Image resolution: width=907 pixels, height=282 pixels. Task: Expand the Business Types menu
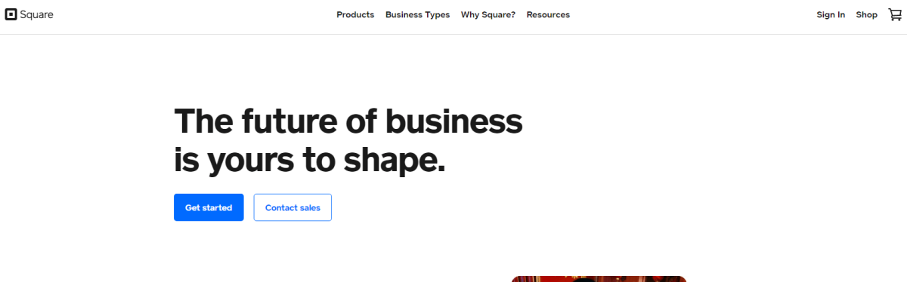click(x=417, y=14)
